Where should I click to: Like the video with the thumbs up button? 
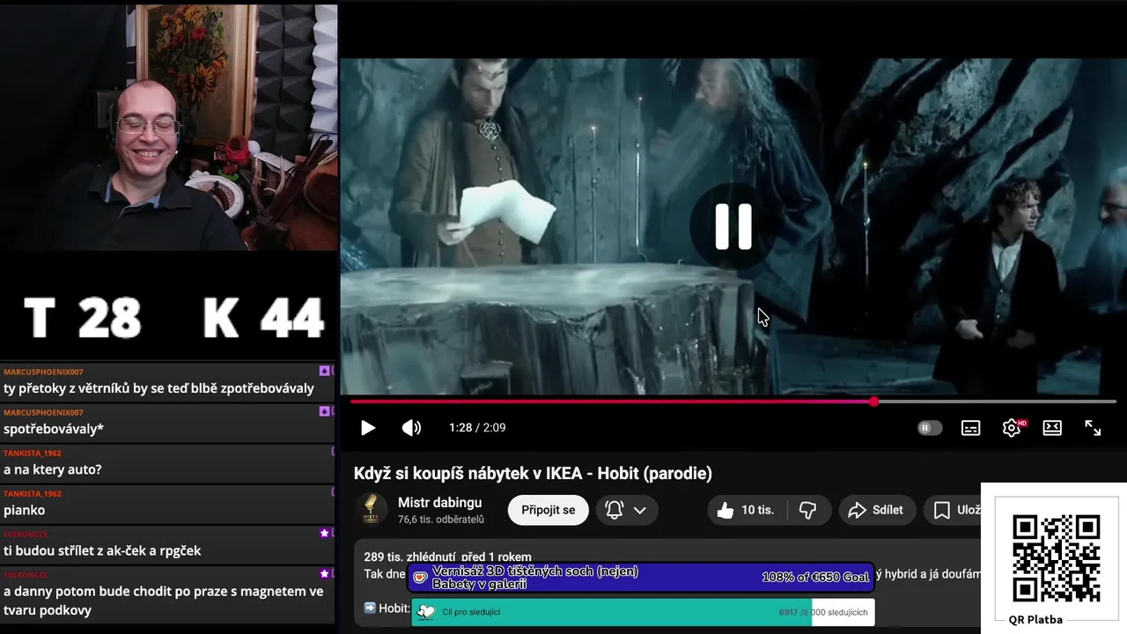pyautogui.click(x=745, y=510)
